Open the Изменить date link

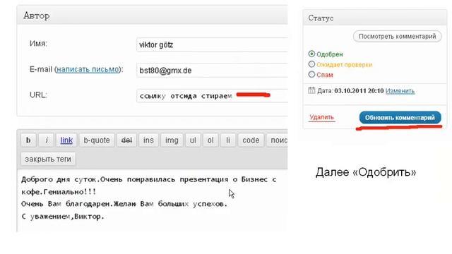click(400, 91)
